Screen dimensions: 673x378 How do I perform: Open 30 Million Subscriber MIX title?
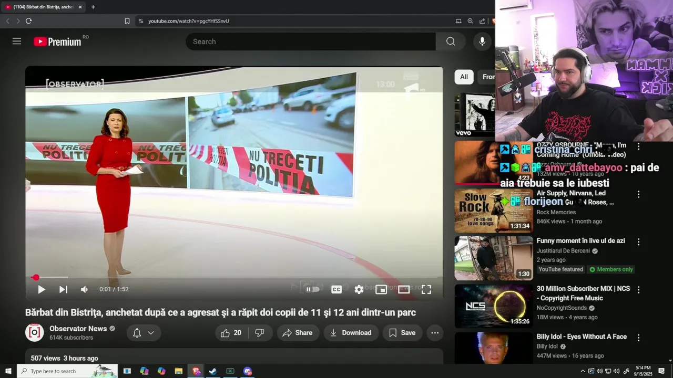click(x=583, y=293)
